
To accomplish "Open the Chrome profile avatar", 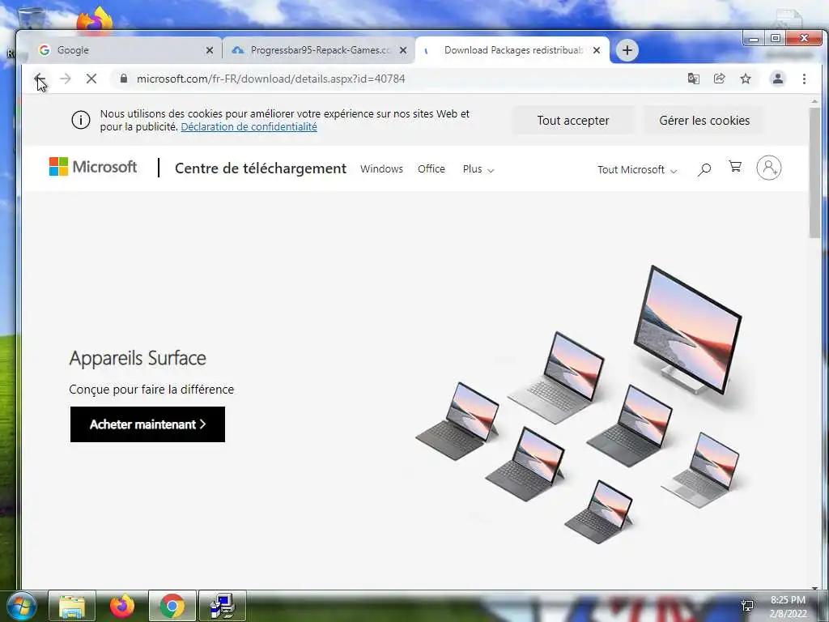I will (778, 79).
